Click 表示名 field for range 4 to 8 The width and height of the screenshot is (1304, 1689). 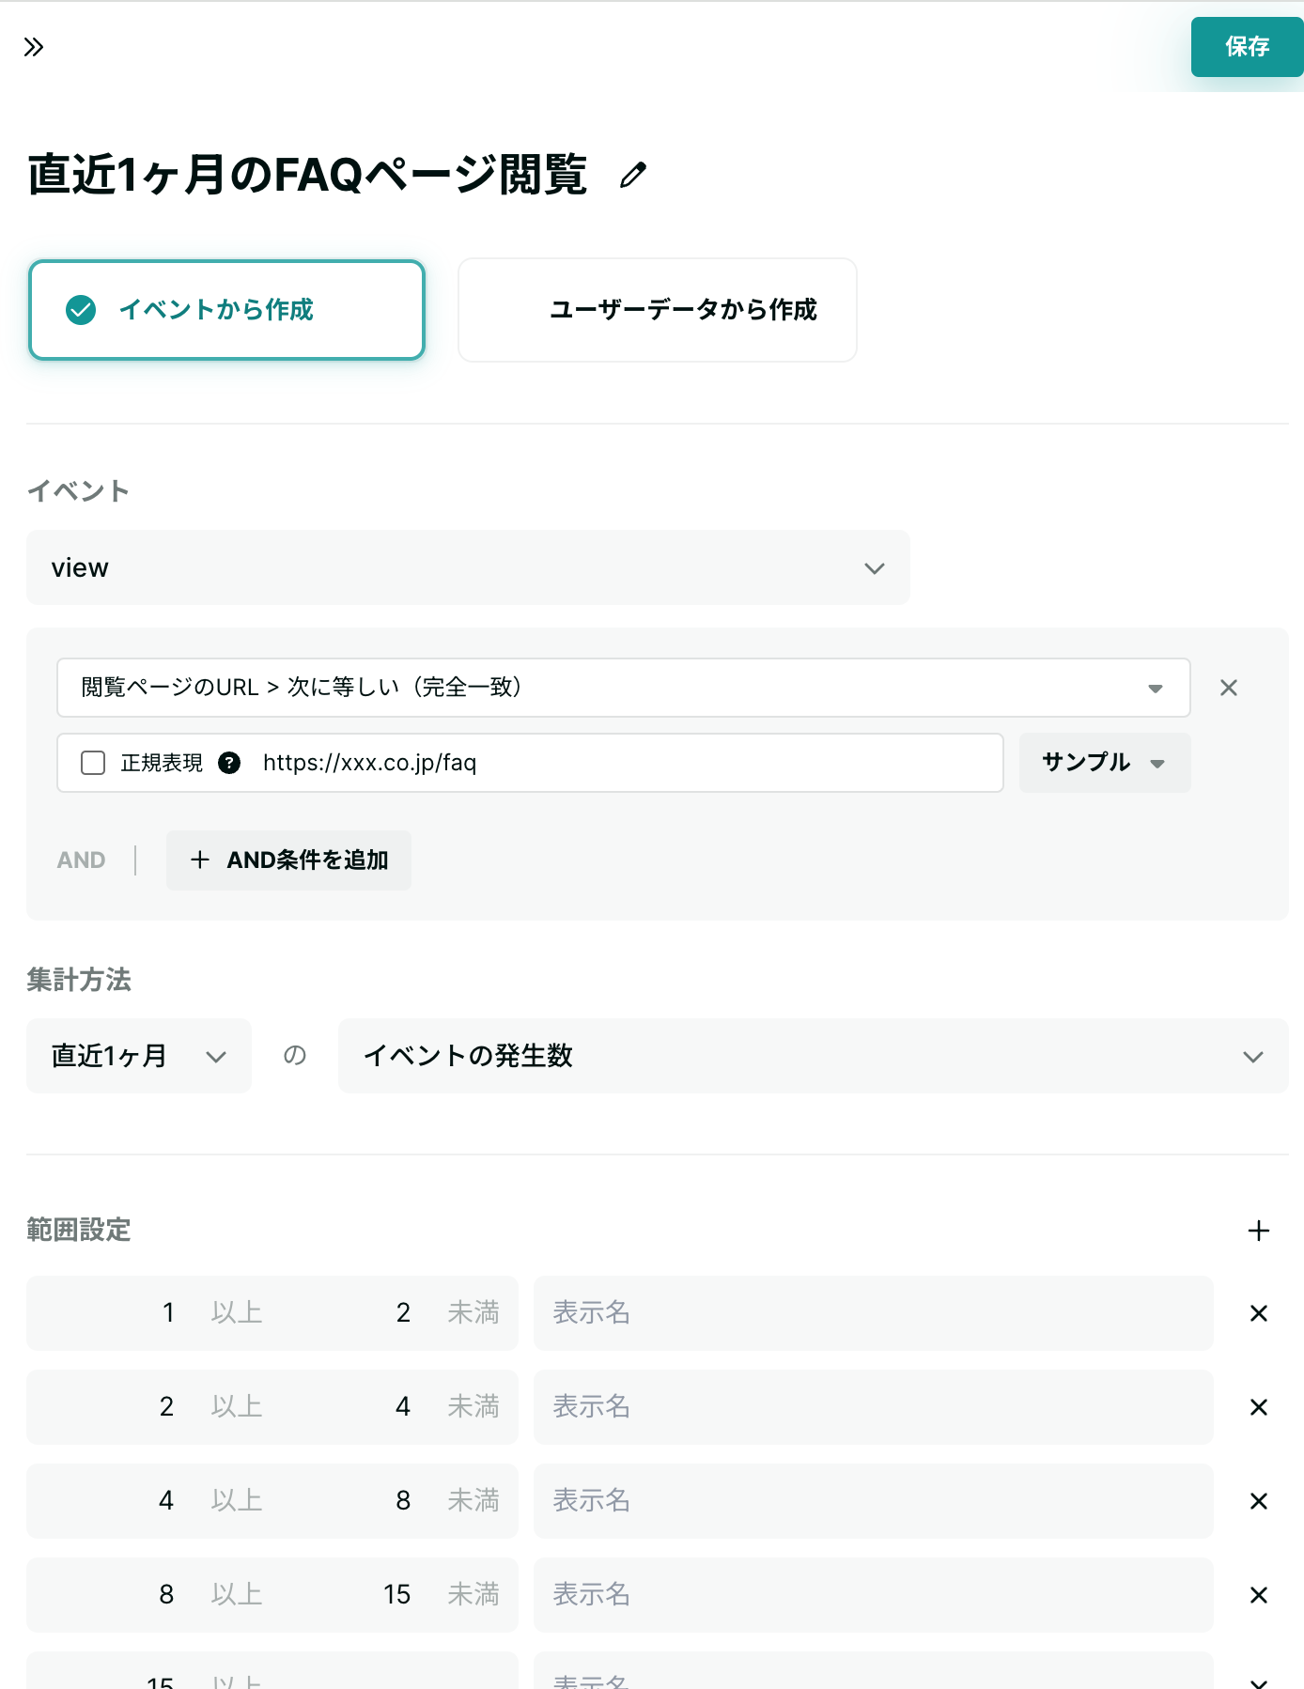pos(873,1501)
